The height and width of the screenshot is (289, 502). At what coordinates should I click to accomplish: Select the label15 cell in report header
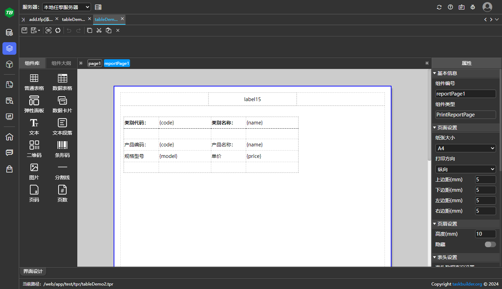pyautogui.click(x=252, y=99)
